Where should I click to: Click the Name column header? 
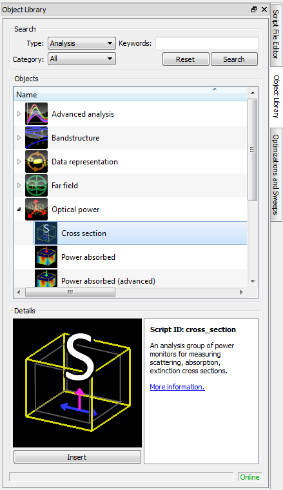(130, 94)
